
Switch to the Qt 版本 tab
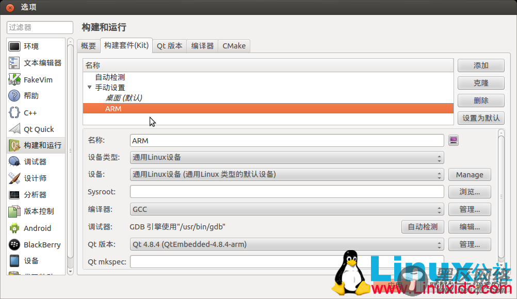pyautogui.click(x=169, y=46)
